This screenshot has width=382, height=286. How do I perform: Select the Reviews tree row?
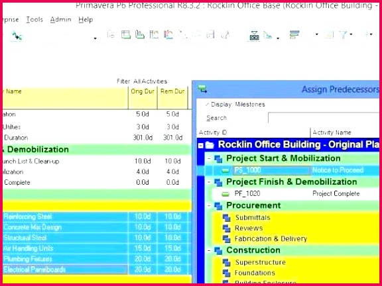click(295, 228)
